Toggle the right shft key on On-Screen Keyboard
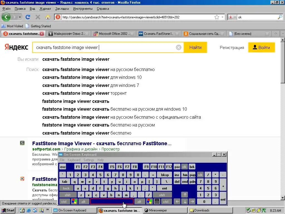Screen dimensions: 285x214 coord(162,195)
